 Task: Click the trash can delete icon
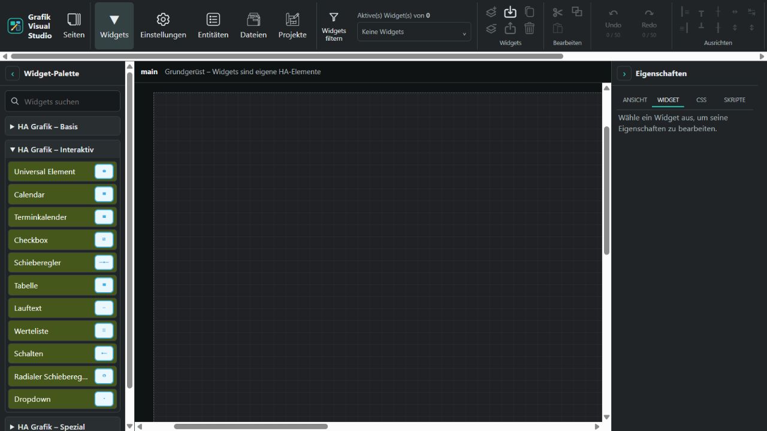pyautogui.click(x=529, y=28)
